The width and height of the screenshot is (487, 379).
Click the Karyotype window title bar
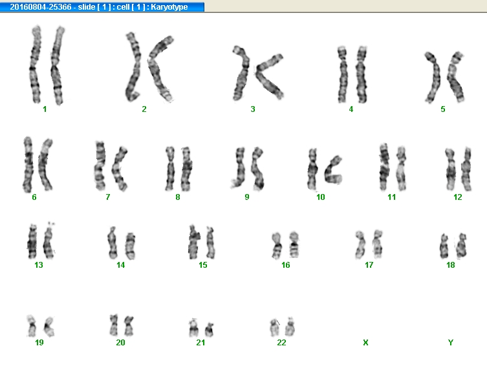[x=102, y=6]
